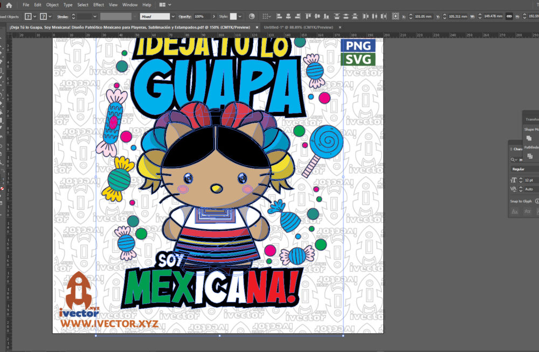
Task: Click Horizontal Align Left icon
Action: [279, 16]
